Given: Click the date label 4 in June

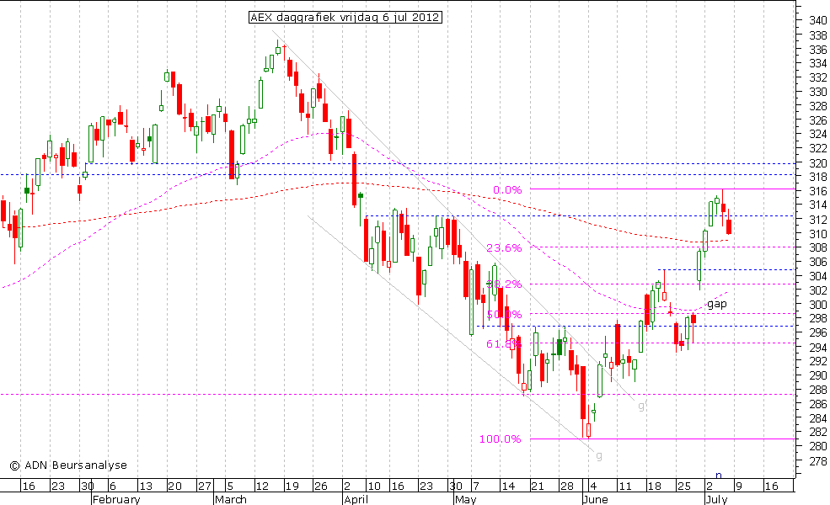Looking at the screenshot, I should pos(593,486).
